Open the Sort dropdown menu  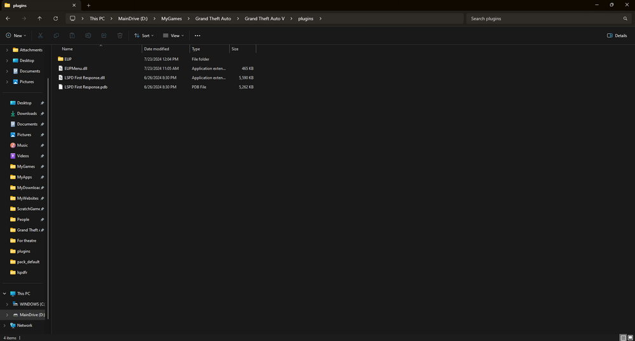click(x=144, y=36)
